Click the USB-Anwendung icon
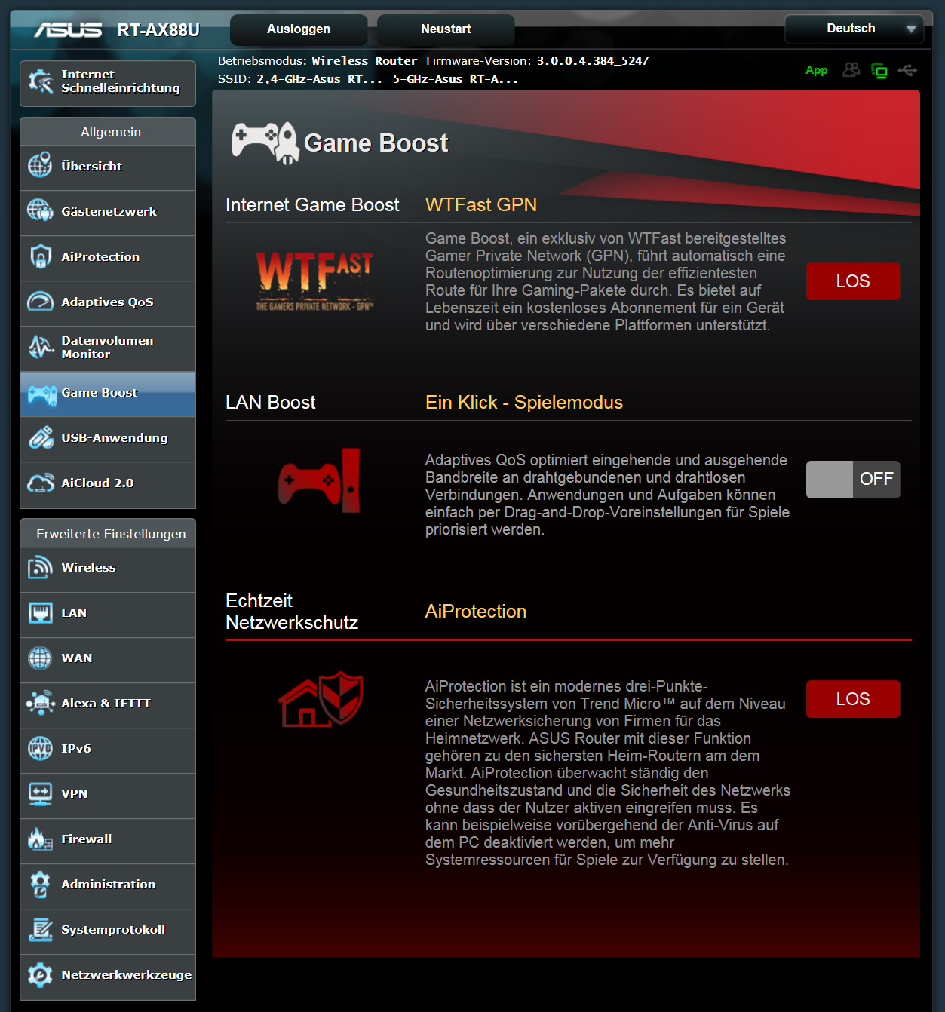Image resolution: width=945 pixels, height=1012 pixels. (40, 437)
